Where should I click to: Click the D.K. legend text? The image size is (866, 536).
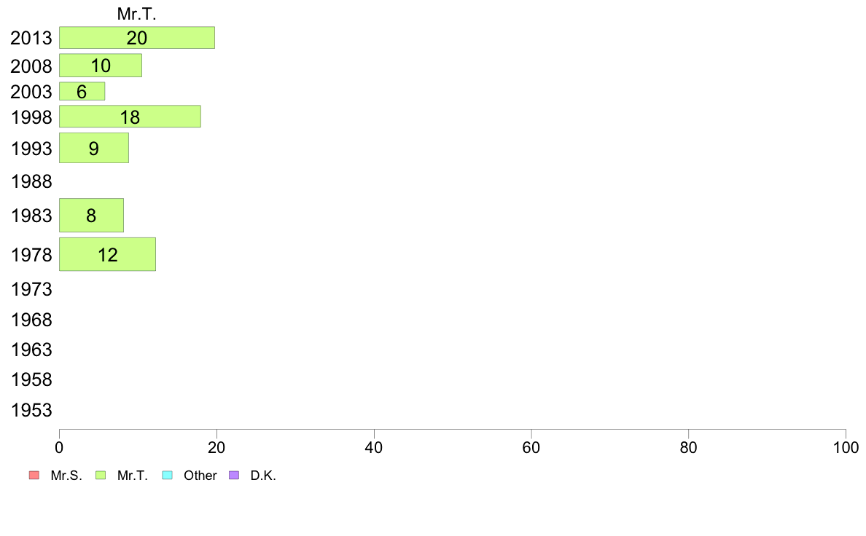coord(263,476)
